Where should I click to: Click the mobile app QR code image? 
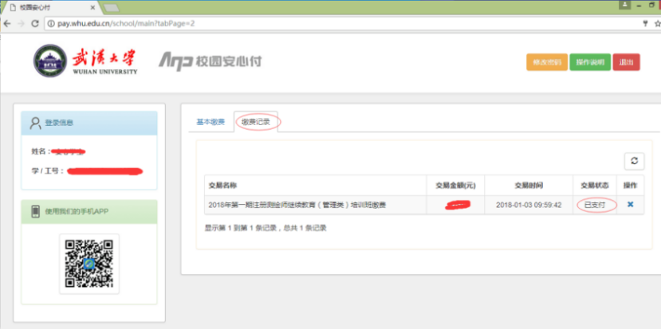point(89,263)
